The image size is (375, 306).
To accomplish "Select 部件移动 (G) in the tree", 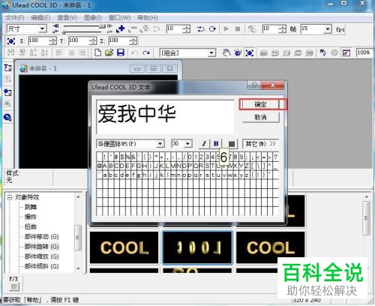I will coord(41,237).
